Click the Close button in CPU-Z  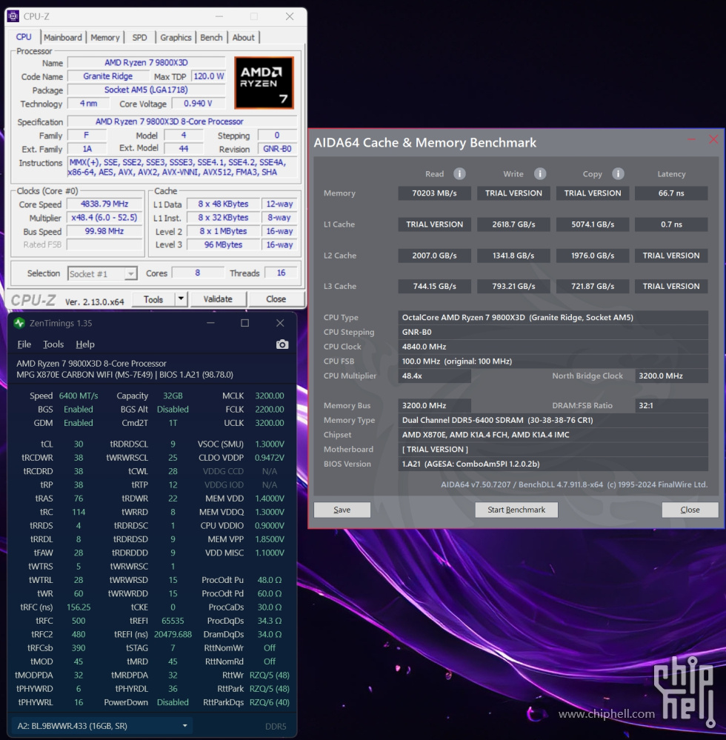[x=276, y=299]
